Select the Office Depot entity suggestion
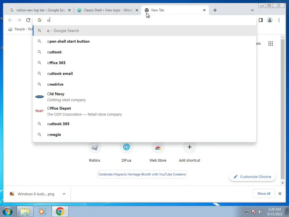The height and width of the screenshot is (217, 289). [x=144, y=111]
